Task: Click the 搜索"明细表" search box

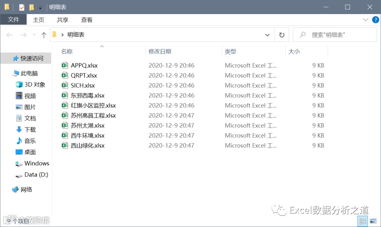Action: point(335,35)
